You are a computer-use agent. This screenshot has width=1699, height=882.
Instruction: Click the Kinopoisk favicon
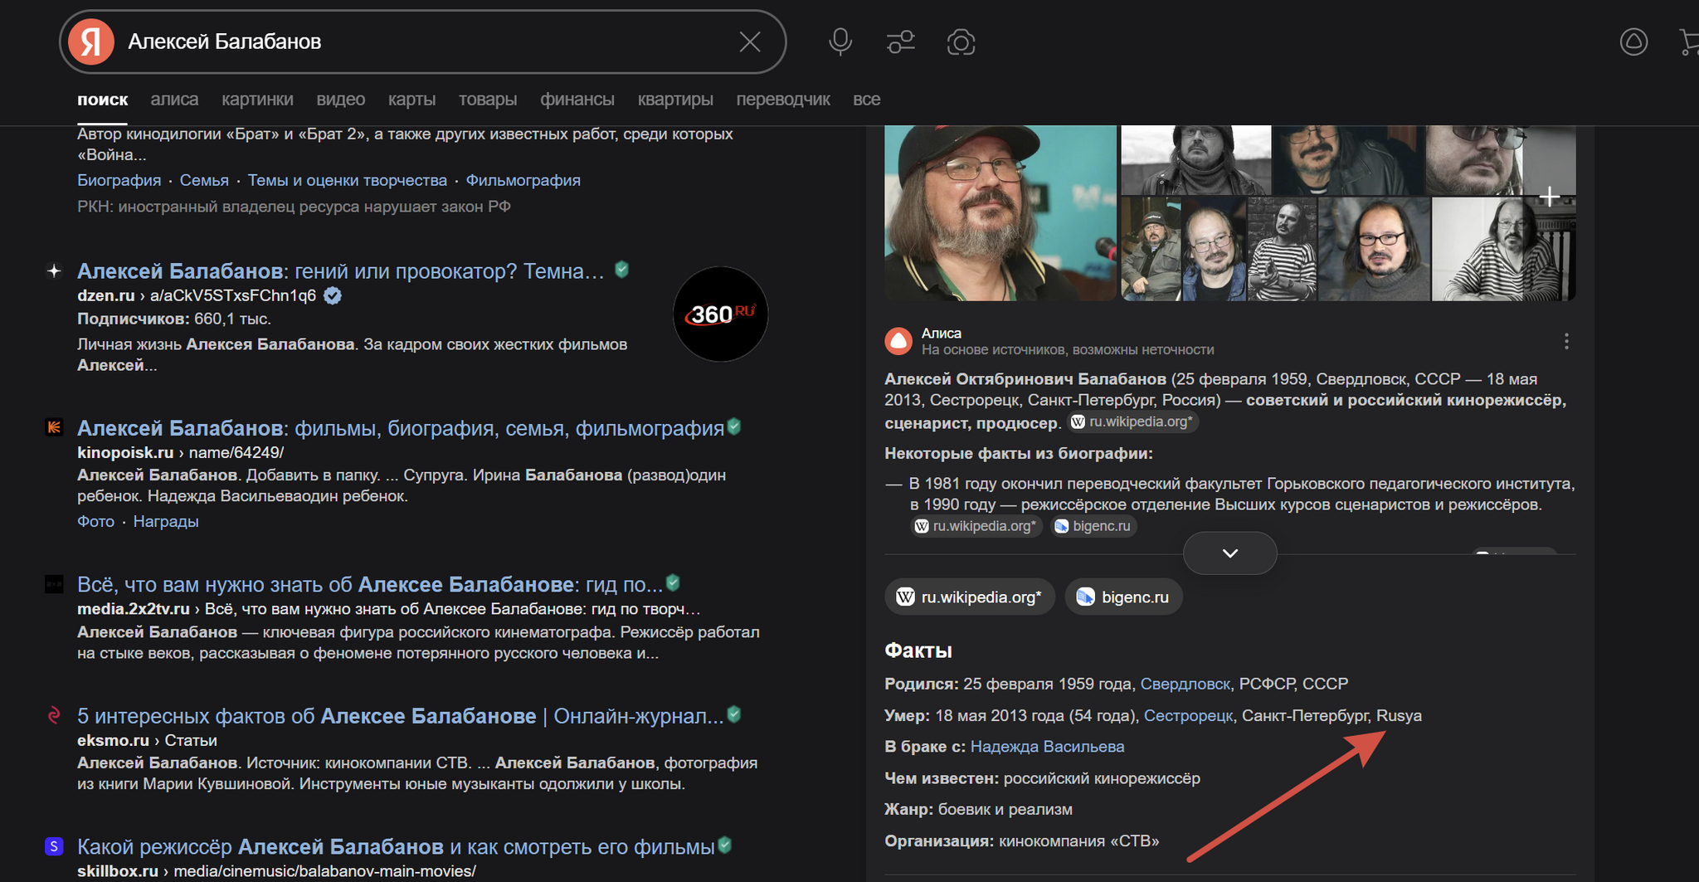click(x=54, y=427)
